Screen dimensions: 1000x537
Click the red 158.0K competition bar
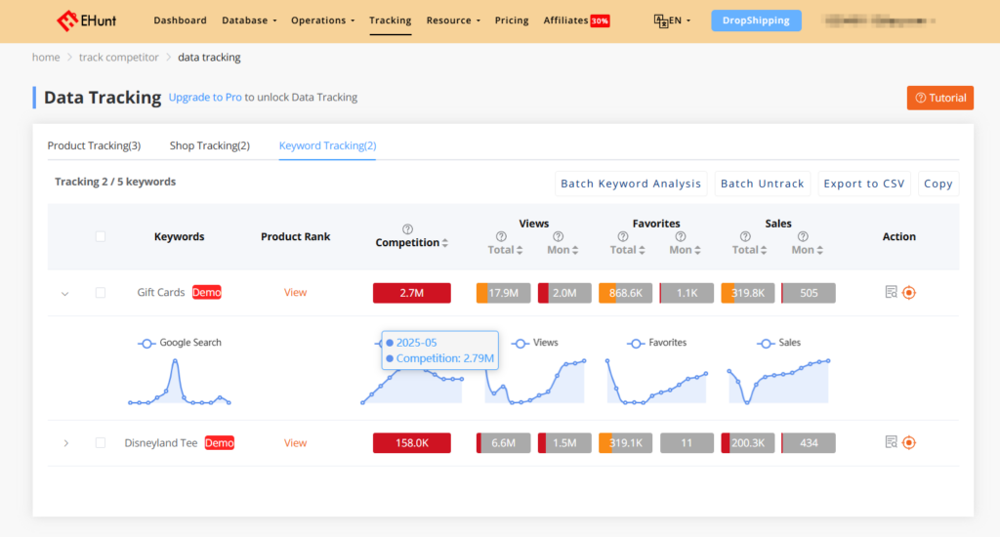[412, 442]
